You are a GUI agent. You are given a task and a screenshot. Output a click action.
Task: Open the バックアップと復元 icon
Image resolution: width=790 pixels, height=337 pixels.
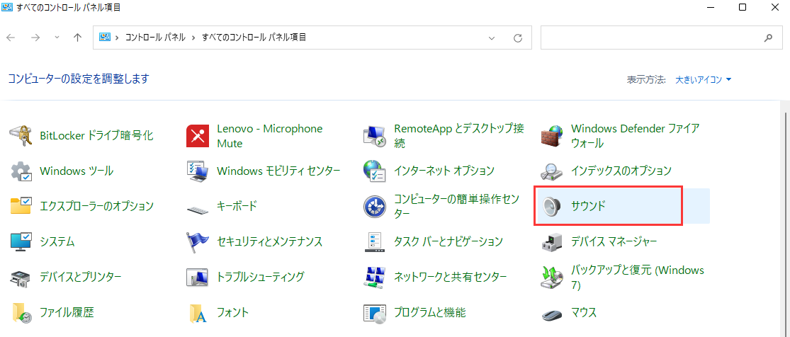[x=552, y=278]
